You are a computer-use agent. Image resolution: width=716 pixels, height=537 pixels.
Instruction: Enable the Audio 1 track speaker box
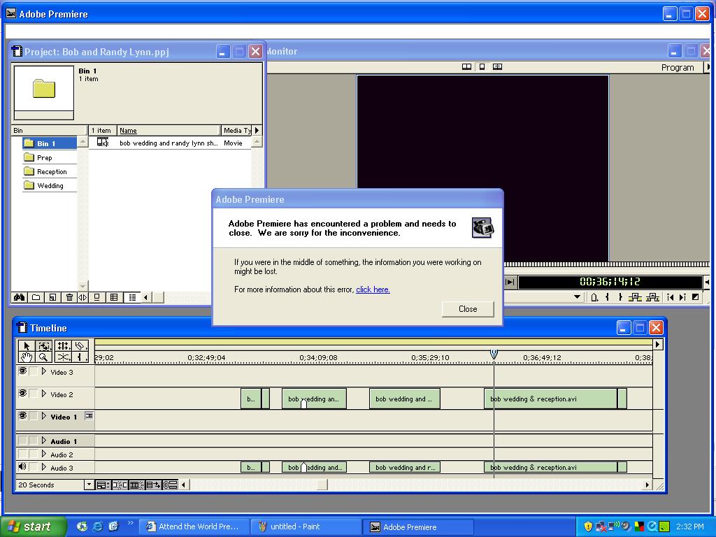(x=22, y=441)
